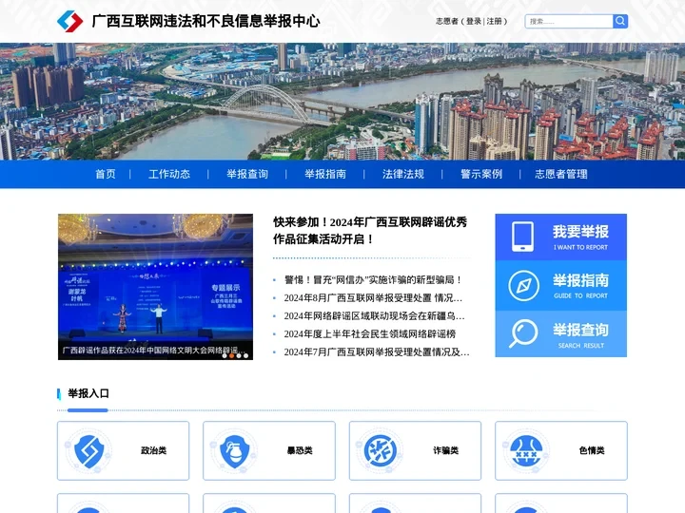Image resolution: width=685 pixels, height=513 pixels.
Task: Click the 广西互联网违法和不良信息举报中心 site title
Action: tap(205, 21)
